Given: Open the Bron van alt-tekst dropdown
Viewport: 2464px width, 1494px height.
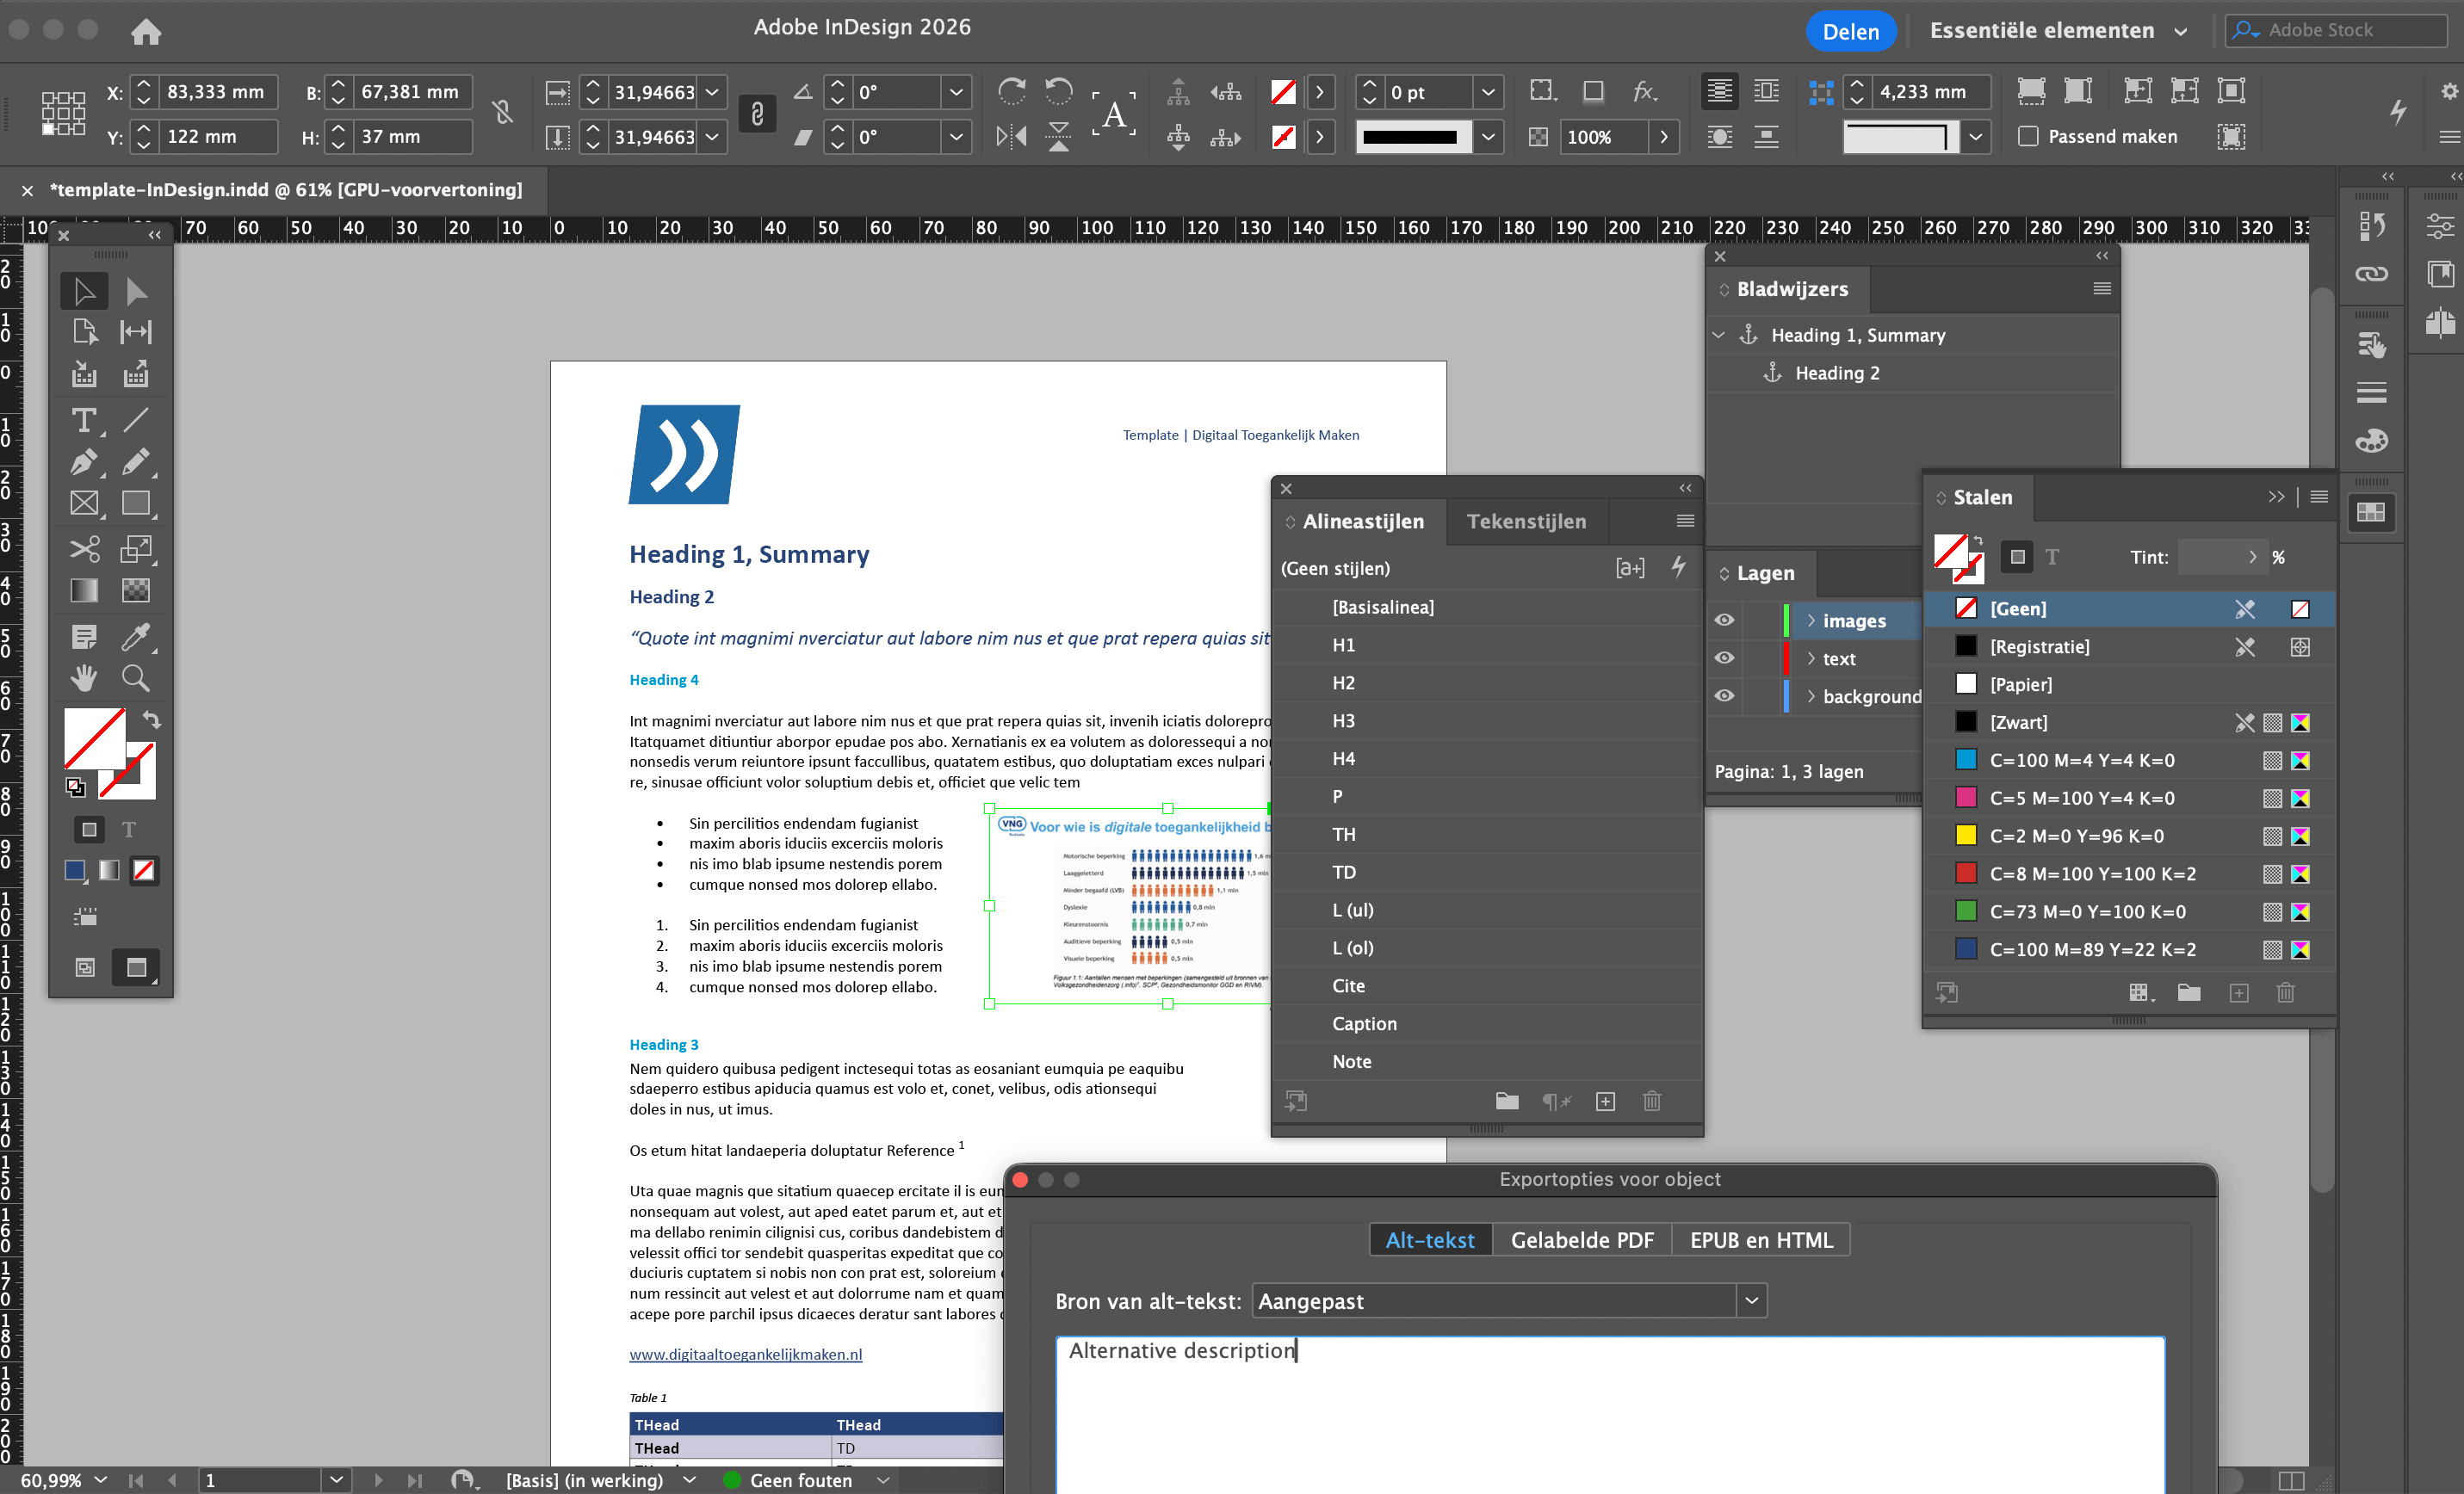Looking at the screenshot, I should coord(1750,1300).
